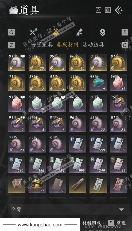Switch to the 普通道具 tab
The image size is (132, 231).
tap(42, 45)
